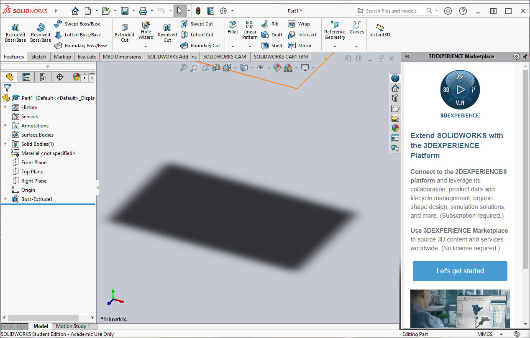This screenshot has height=338, width=530.
Task: Pick the Lofted Cut tool
Action: (x=197, y=35)
